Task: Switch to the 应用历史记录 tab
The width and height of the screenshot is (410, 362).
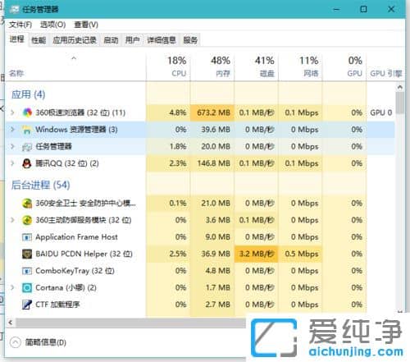Action: coord(75,40)
